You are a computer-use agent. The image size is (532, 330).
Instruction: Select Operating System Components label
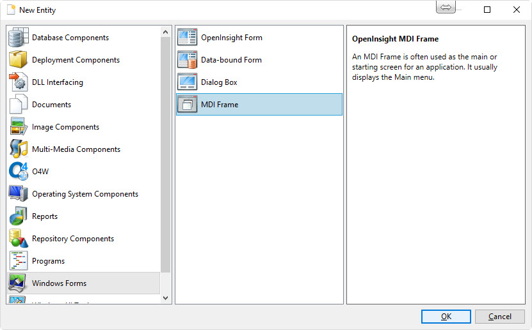85,194
